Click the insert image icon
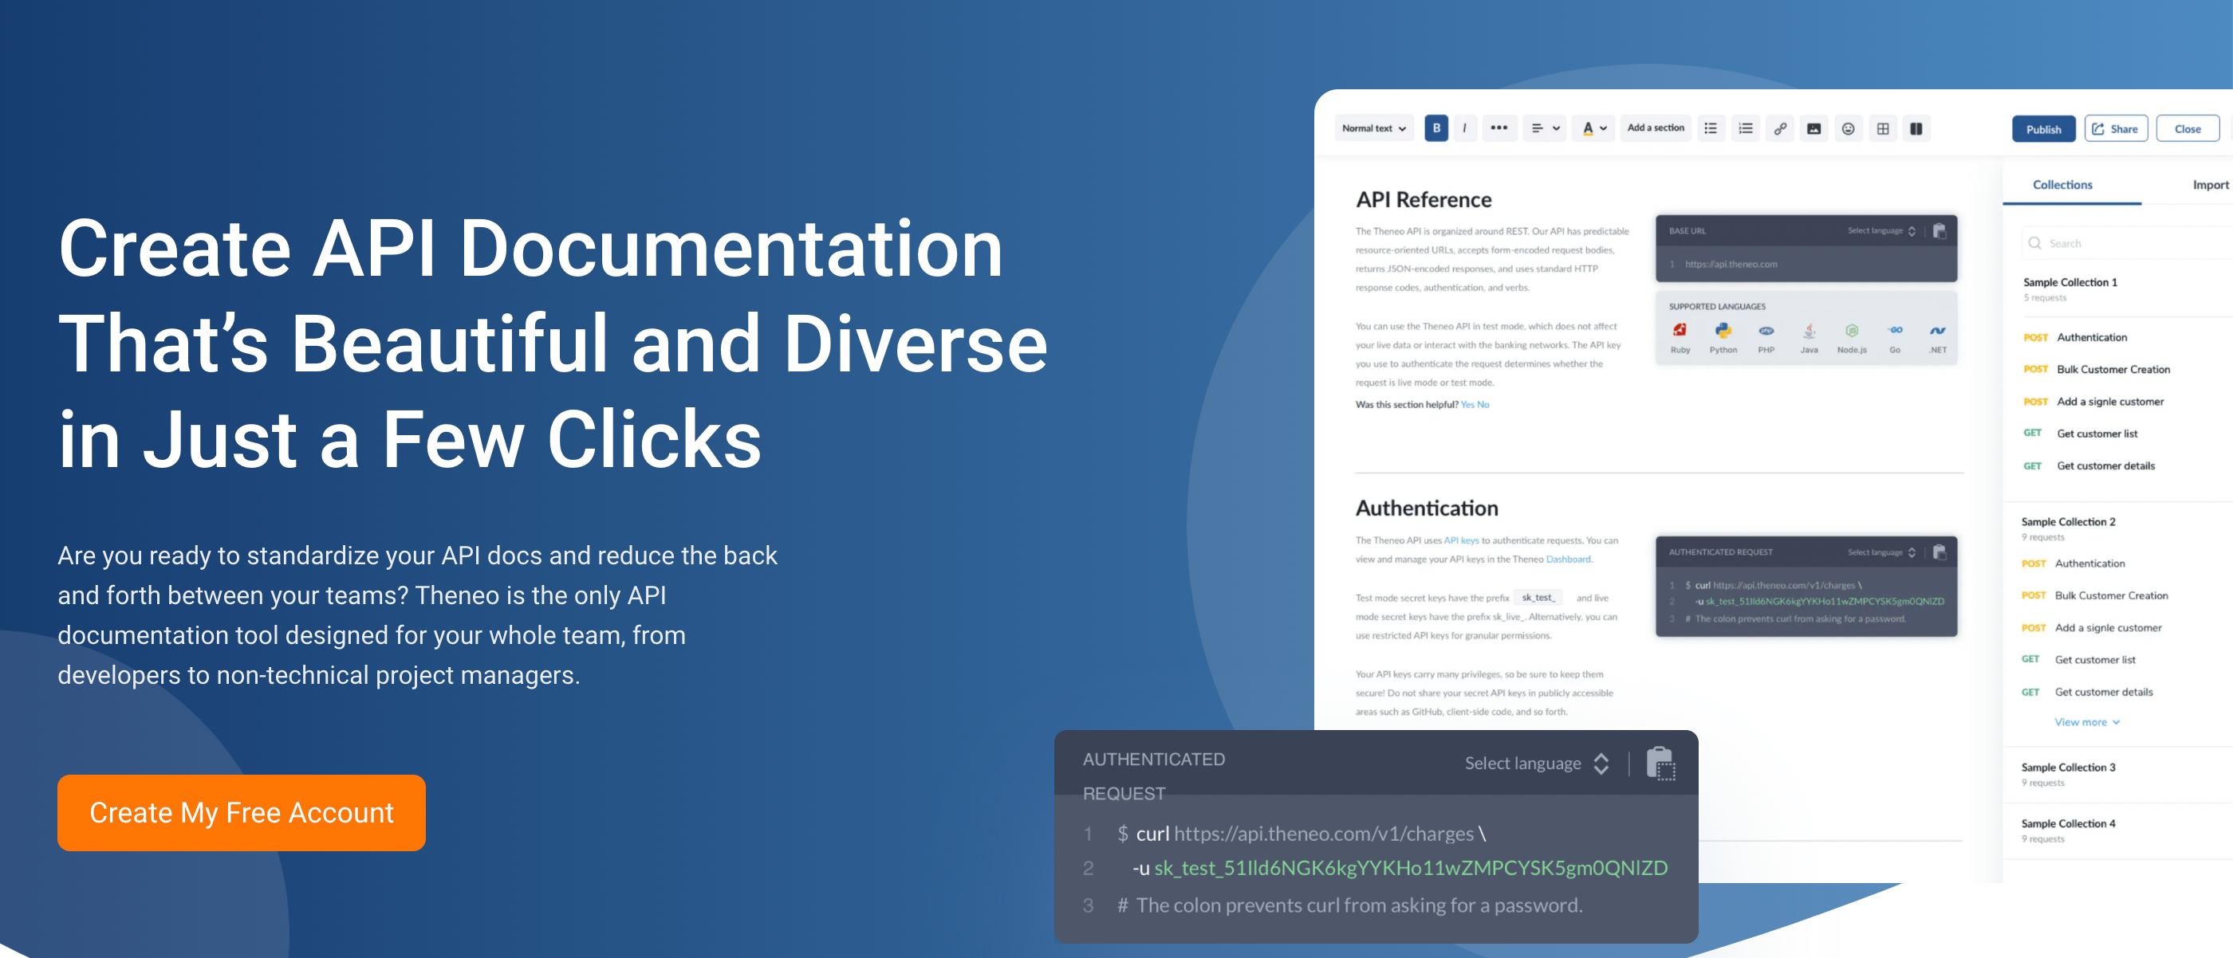Screen dimensions: 2233x958 coord(1814,128)
